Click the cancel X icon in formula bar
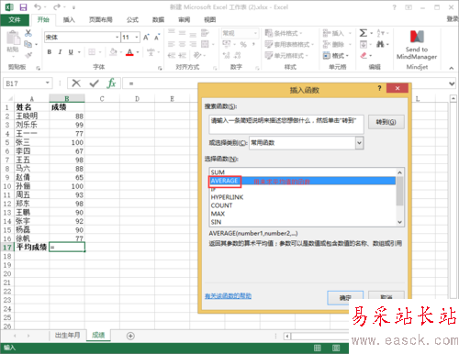 click(x=76, y=83)
